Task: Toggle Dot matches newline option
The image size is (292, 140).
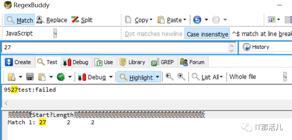Action: tap(154, 34)
